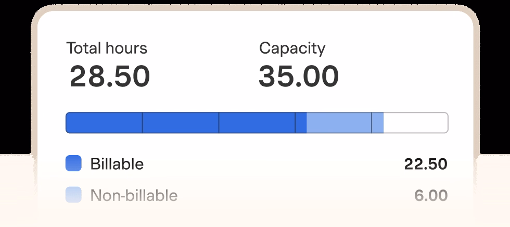Click divider between second and third bar segments
Viewport: 510px width, 227px height.
(219, 123)
